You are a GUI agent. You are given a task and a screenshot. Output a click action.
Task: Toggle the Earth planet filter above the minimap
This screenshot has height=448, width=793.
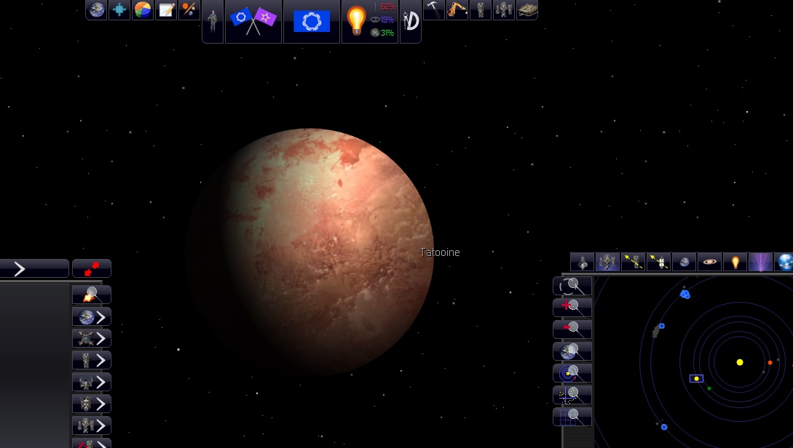click(684, 262)
